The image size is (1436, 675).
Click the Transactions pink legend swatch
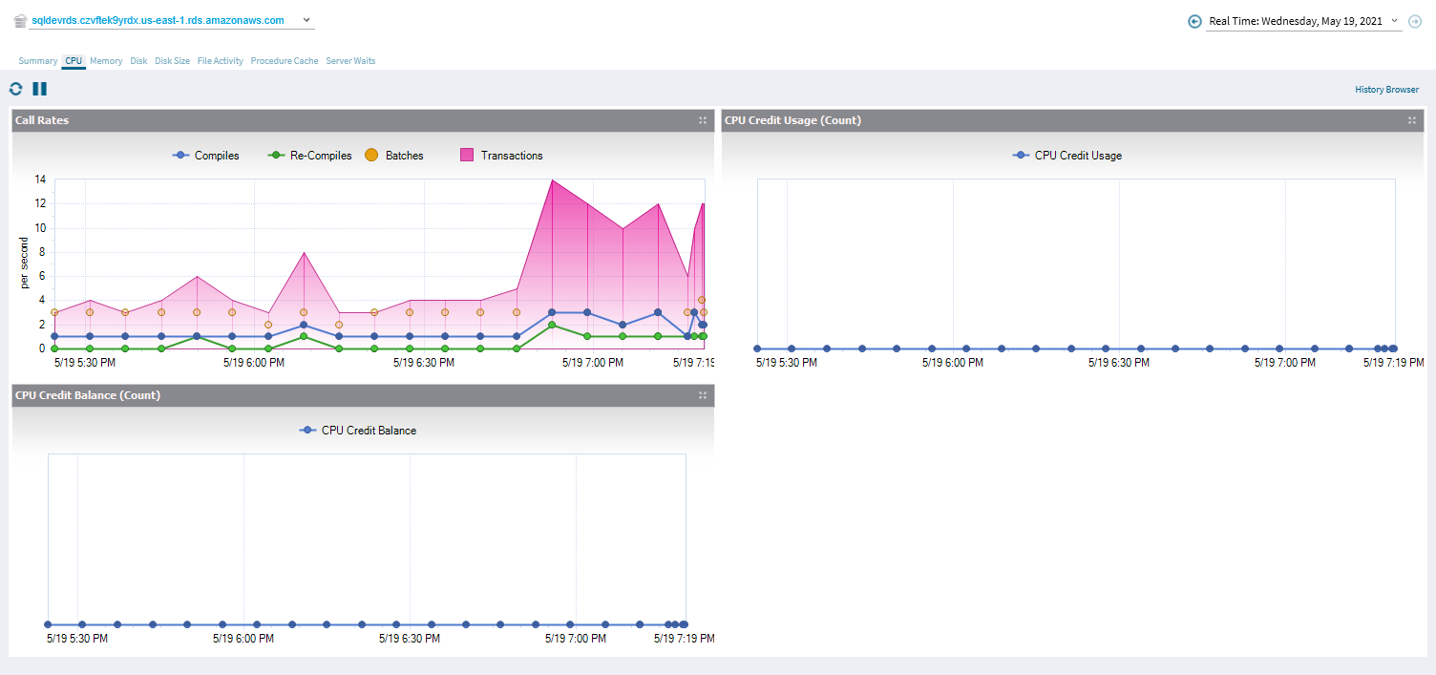click(x=468, y=156)
